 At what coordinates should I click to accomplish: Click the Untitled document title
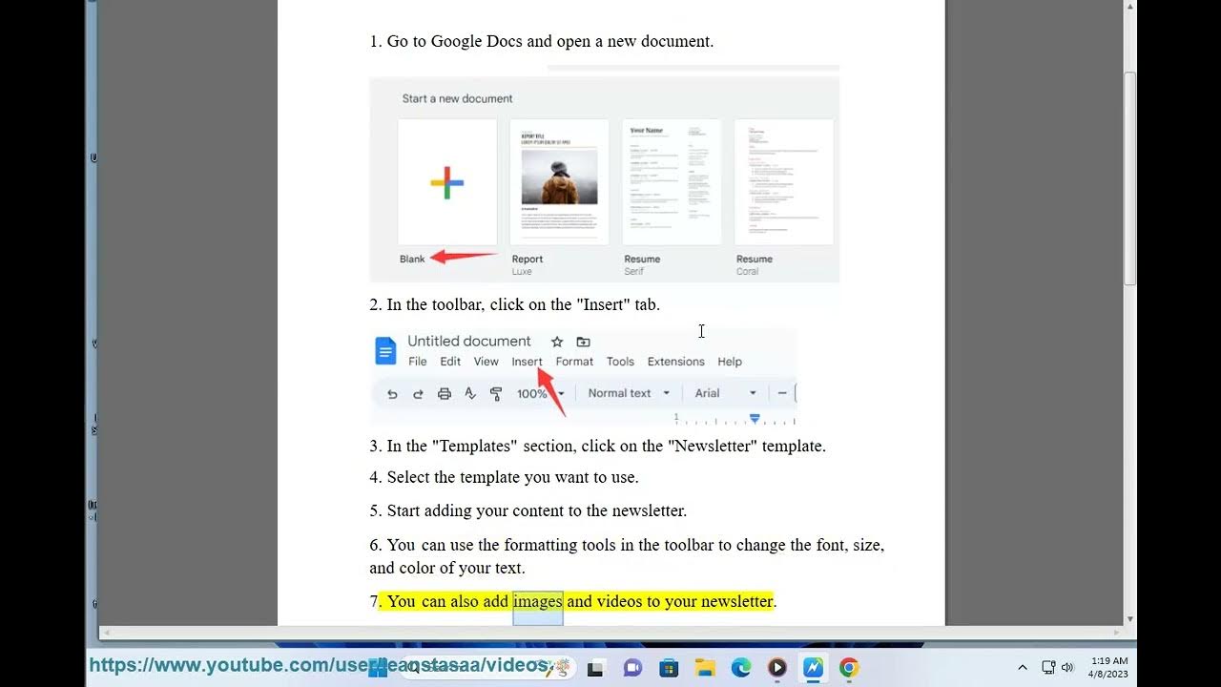[469, 342]
